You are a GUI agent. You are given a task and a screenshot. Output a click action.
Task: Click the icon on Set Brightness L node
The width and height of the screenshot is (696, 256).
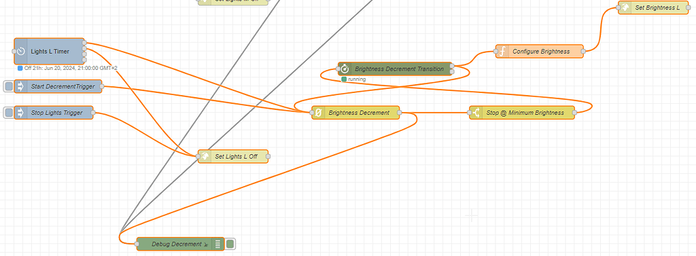click(625, 7)
